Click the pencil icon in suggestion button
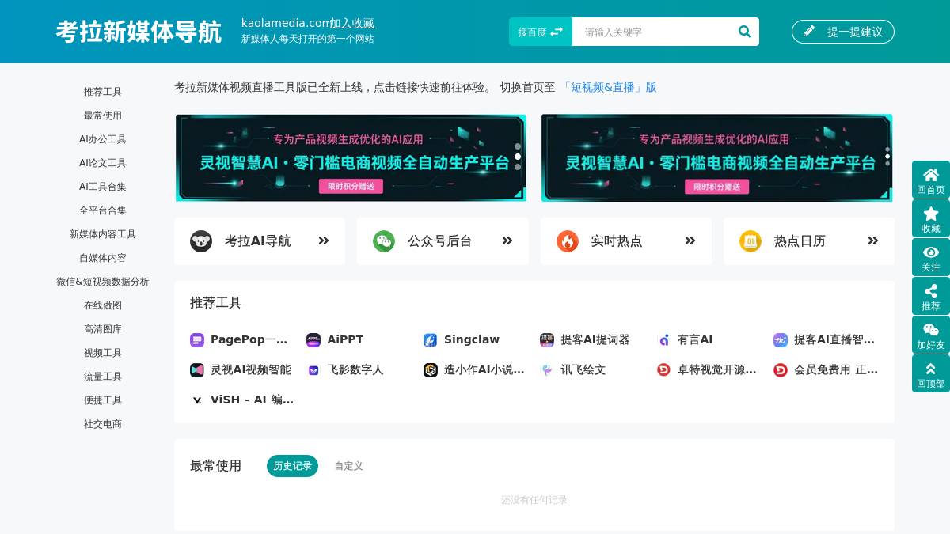 coord(809,32)
